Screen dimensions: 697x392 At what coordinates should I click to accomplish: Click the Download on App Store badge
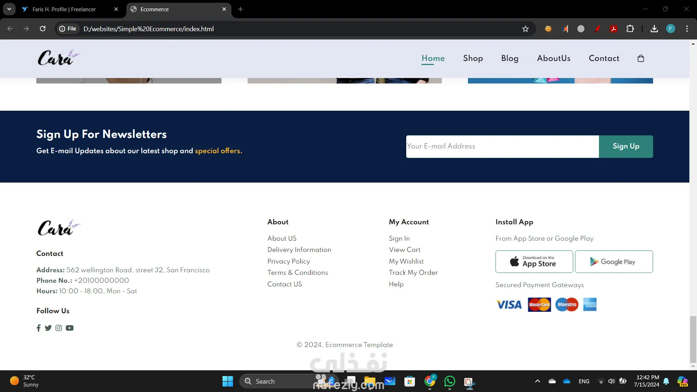click(534, 261)
